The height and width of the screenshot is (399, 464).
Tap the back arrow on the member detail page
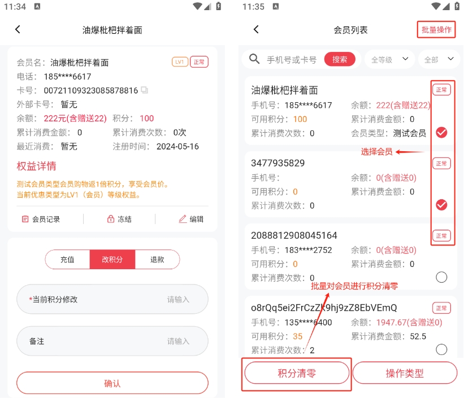[18, 29]
